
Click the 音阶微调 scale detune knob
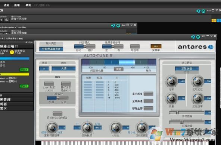[x=87, y=128]
